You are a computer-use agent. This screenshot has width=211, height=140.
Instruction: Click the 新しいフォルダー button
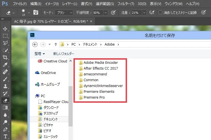(x=64, y=54)
